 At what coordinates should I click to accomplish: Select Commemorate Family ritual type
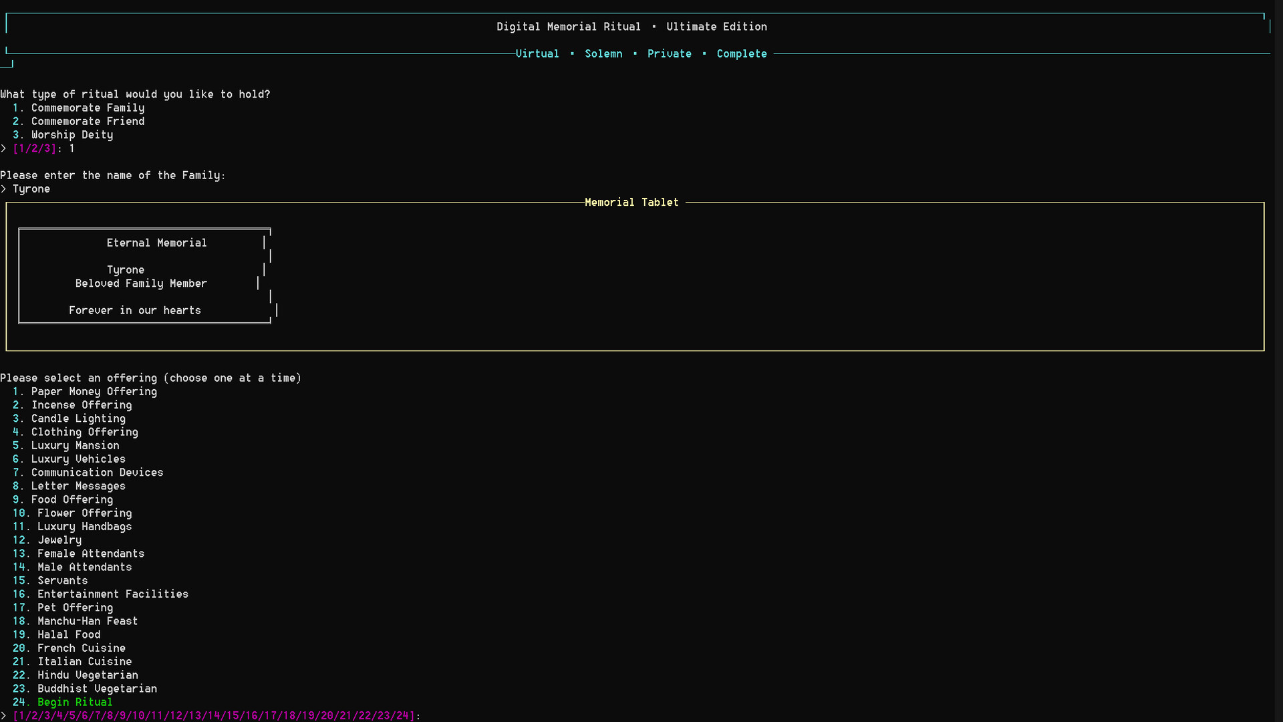(x=88, y=107)
